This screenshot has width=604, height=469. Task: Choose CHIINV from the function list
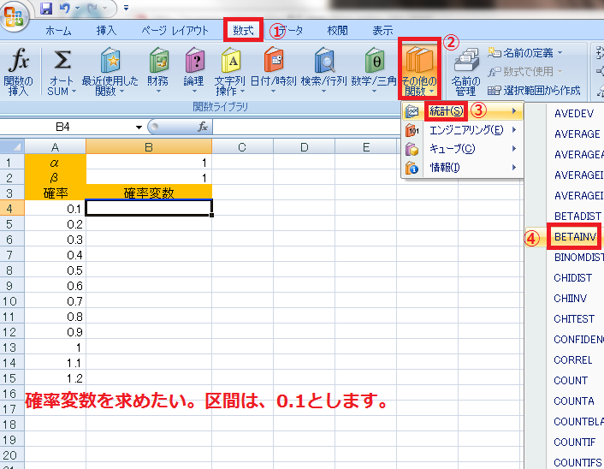click(x=570, y=299)
